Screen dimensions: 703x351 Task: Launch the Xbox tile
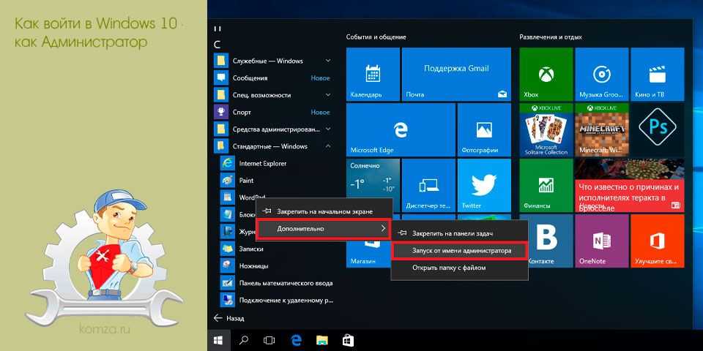click(x=546, y=74)
